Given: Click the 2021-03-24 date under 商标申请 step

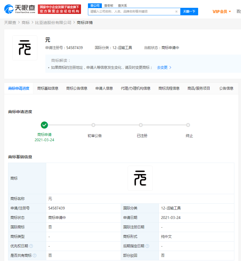Looking at the screenshot, I should click(45, 140).
